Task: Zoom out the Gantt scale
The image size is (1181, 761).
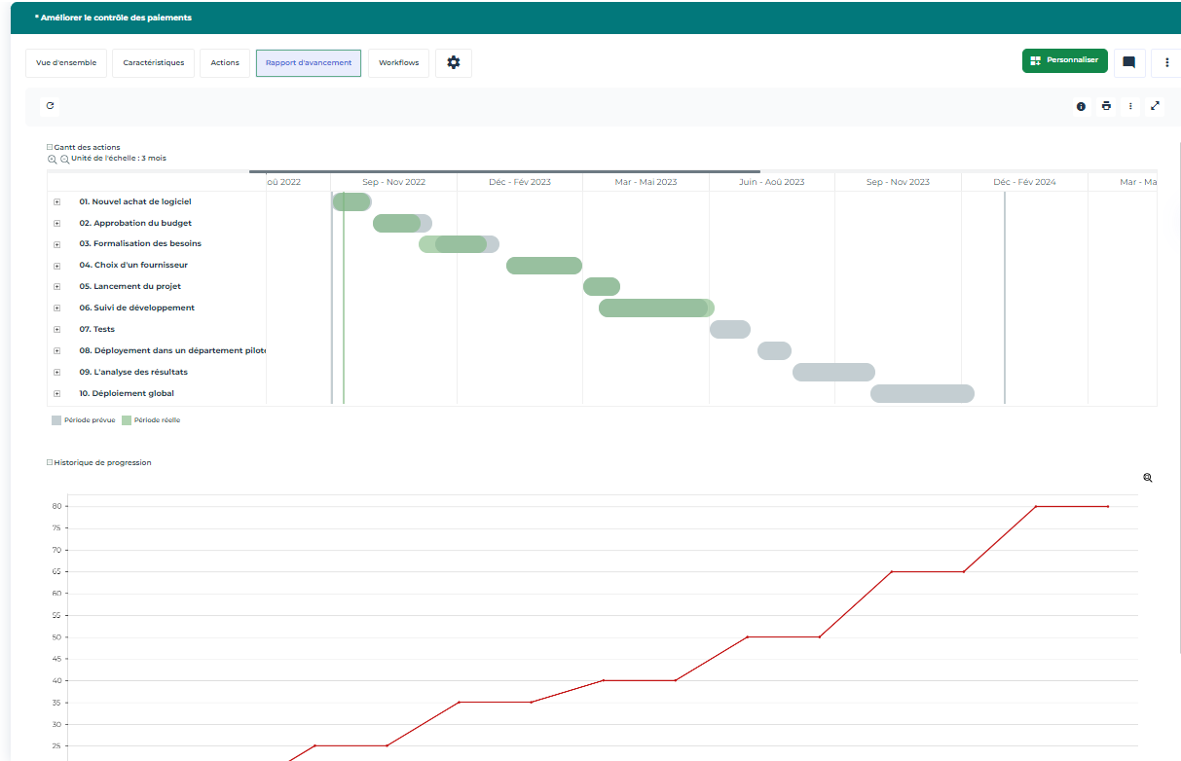Action: click(64, 159)
